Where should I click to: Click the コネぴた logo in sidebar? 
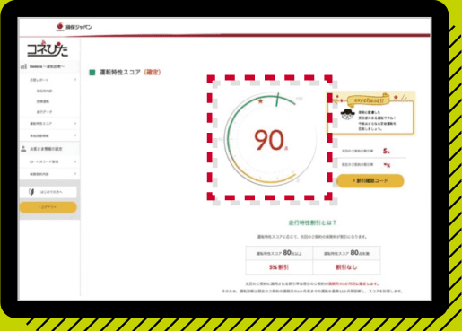[x=48, y=49]
